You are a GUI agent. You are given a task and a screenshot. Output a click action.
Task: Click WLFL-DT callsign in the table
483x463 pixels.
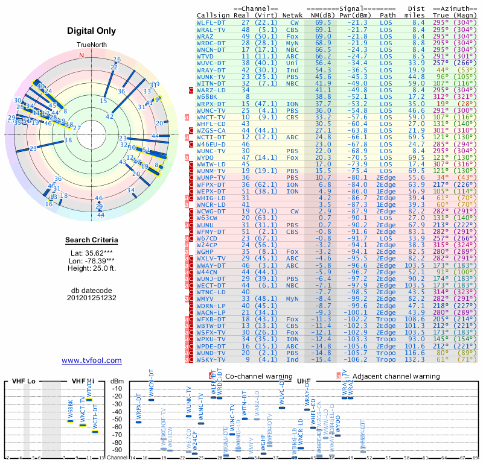pyautogui.click(x=211, y=23)
